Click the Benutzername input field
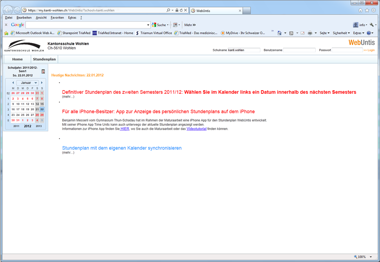This screenshot has height=262, width=380. (x=299, y=50)
